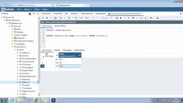This screenshot has width=183, height=103.
Task: Click the Find magnifier icon
Action: (61, 18)
